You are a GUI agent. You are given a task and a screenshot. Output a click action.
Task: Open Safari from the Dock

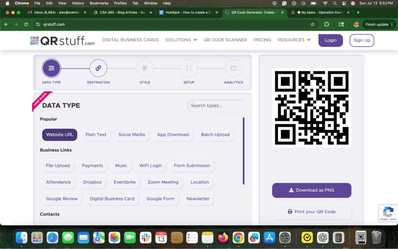point(53,238)
